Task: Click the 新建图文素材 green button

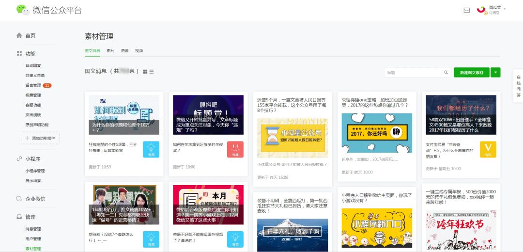Action: coord(471,72)
